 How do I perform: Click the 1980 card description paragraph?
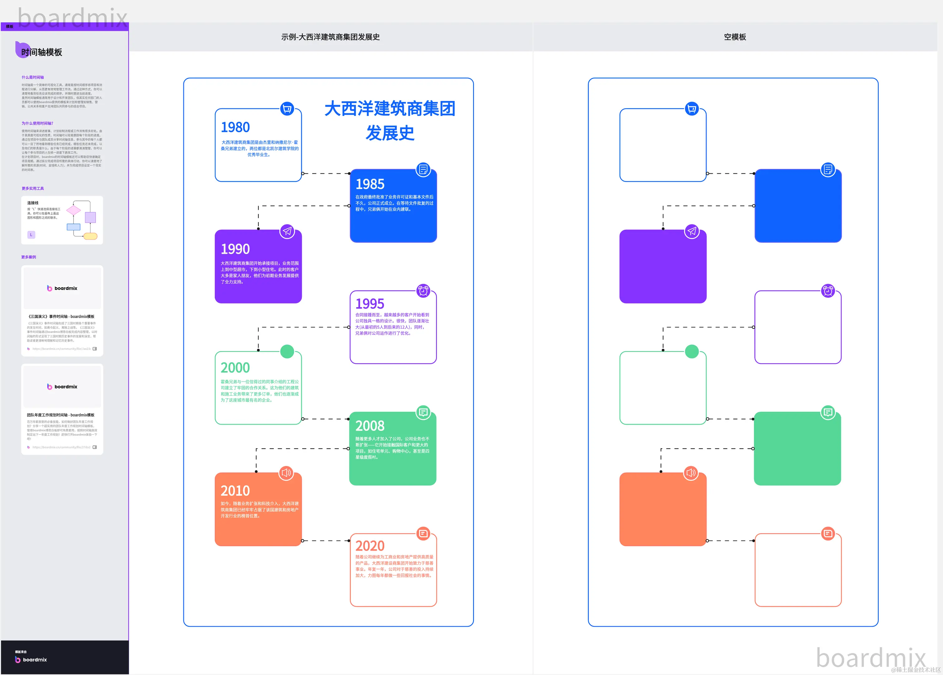[x=260, y=148]
